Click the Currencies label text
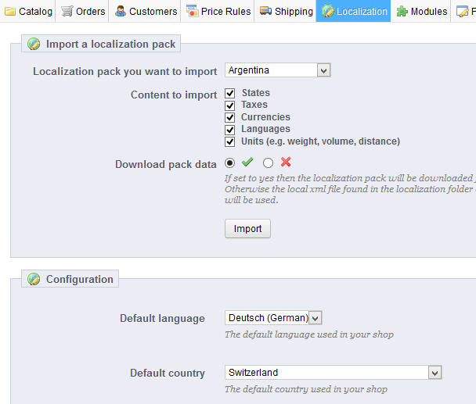This screenshot has width=476, height=404. 265,117
